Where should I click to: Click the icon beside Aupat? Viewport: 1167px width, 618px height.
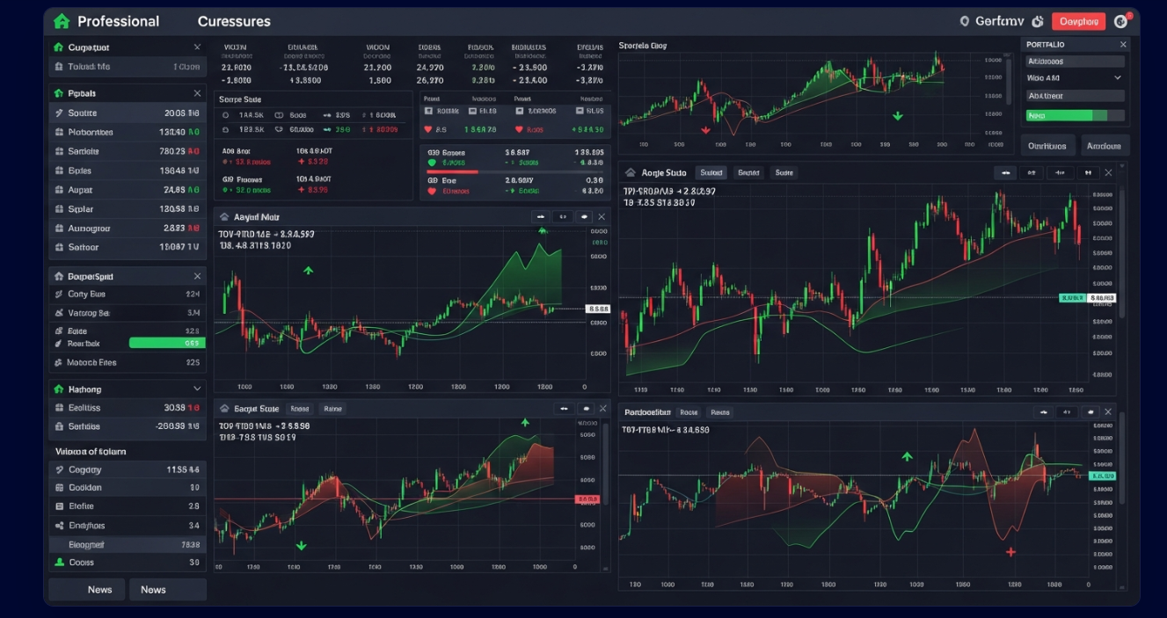coord(59,190)
